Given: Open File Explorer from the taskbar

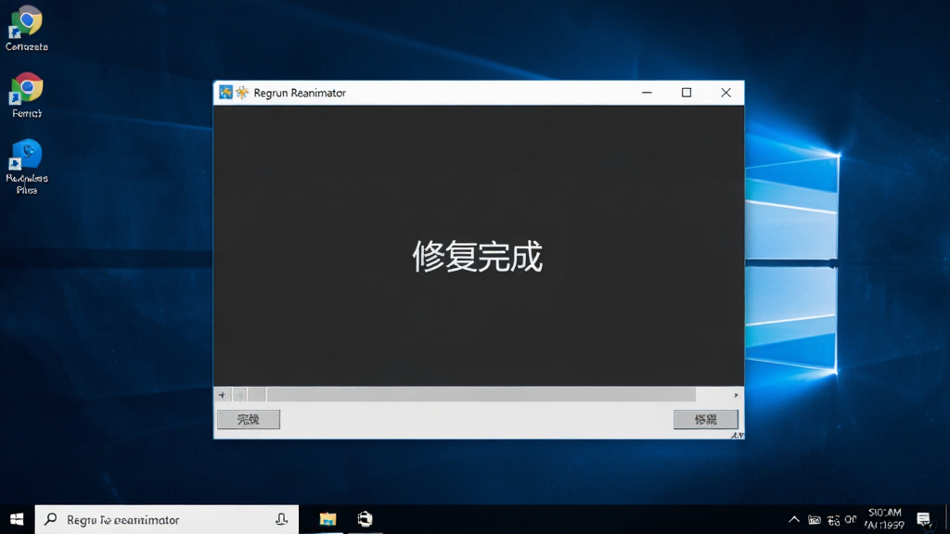Looking at the screenshot, I should (327, 519).
